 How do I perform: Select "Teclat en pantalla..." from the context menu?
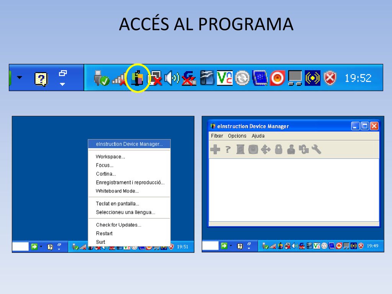pyautogui.click(x=129, y=204)
